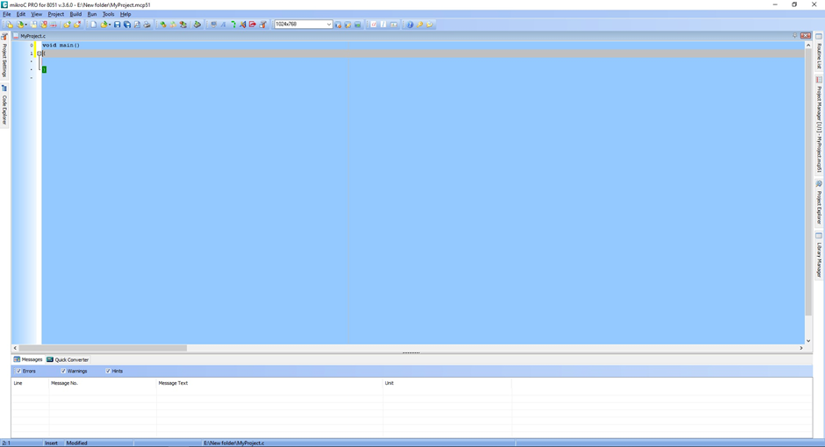825x447 pixels.
Task: Open Print Preview from the toolbar
Action: click(x=137, y=25)
